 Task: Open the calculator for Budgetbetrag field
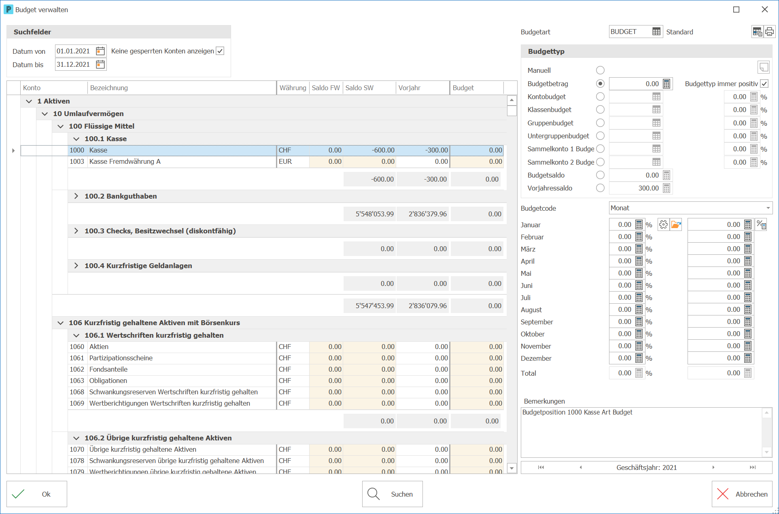[667, 84]
